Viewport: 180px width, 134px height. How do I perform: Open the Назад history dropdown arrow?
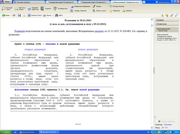11,15
